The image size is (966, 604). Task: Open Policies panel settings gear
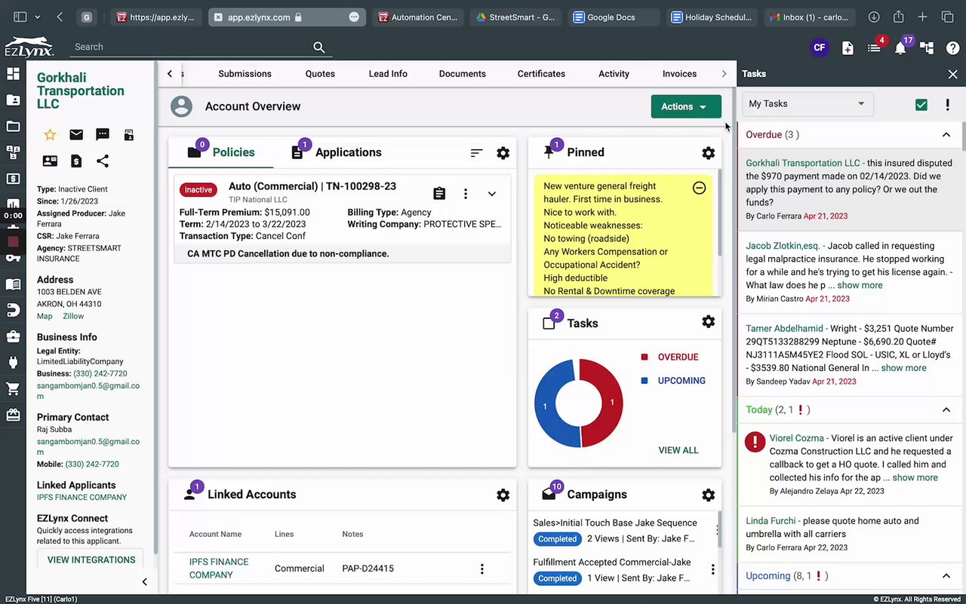(503, 153)
